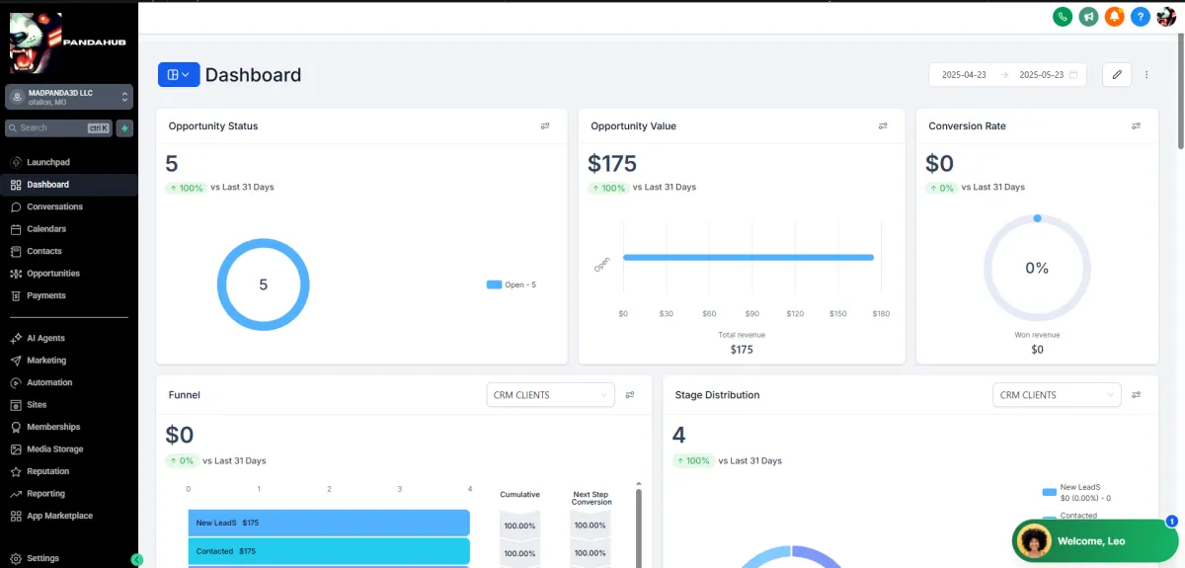Click the Cumulative column header

[519, 494]
